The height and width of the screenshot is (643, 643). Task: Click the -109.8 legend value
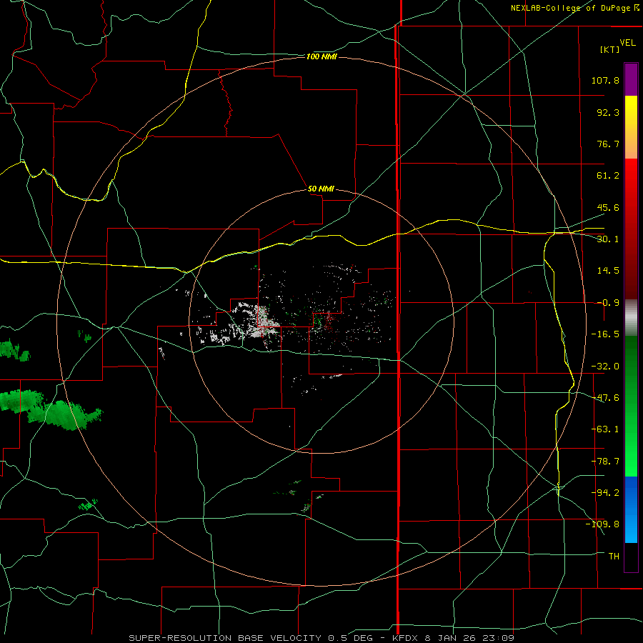(x=603, y=524)
